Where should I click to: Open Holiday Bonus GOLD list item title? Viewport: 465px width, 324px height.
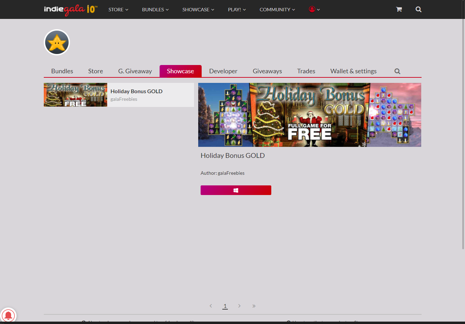(x=137, y=91)
